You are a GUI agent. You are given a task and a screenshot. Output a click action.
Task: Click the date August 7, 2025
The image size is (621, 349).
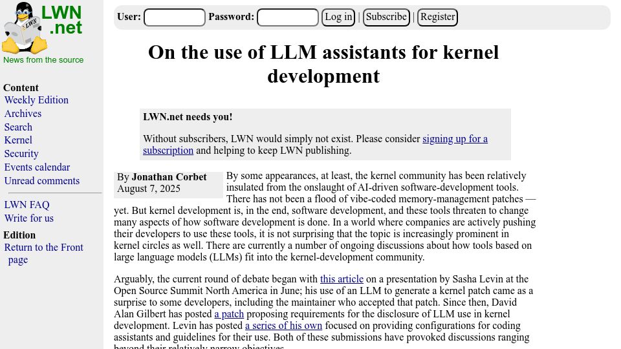(149, 189)
